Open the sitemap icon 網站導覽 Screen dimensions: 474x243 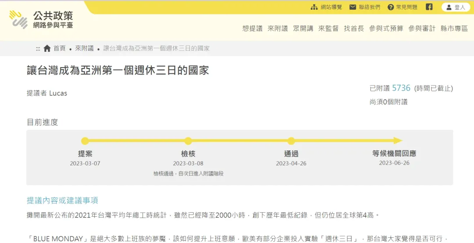(314, 7)
